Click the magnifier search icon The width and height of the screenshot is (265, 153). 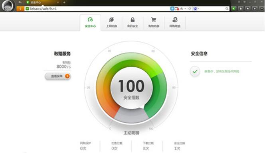pyautogui.click(x=227, y=9)
